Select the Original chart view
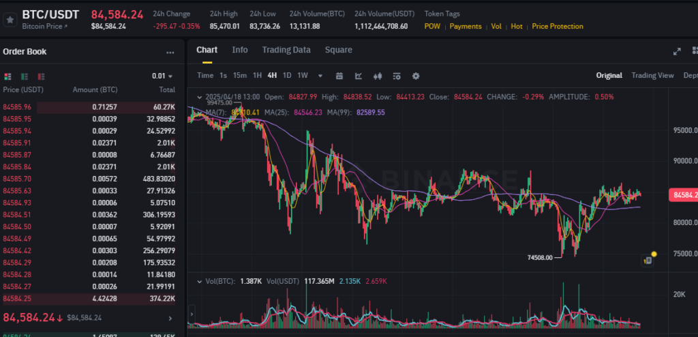The image size is (698, 337). coord(609,75)
